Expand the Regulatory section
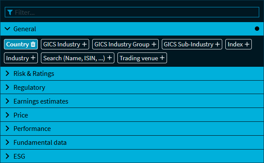This screenshot has width=264, height=163. click(x=132, y=87)
